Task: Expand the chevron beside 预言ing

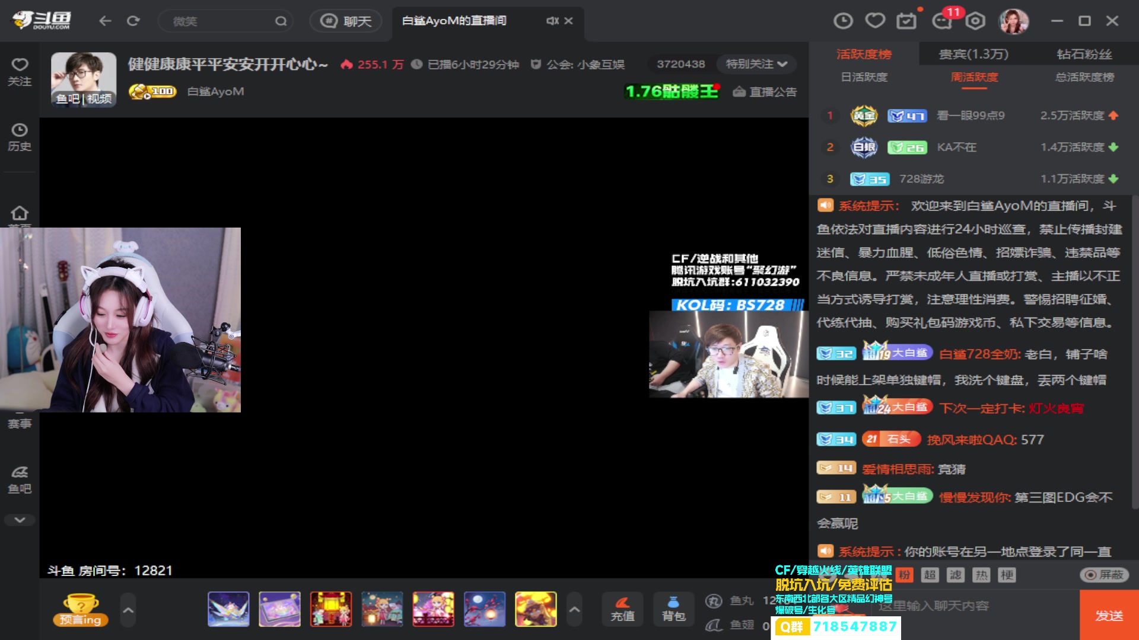Action: click(128, 610)
